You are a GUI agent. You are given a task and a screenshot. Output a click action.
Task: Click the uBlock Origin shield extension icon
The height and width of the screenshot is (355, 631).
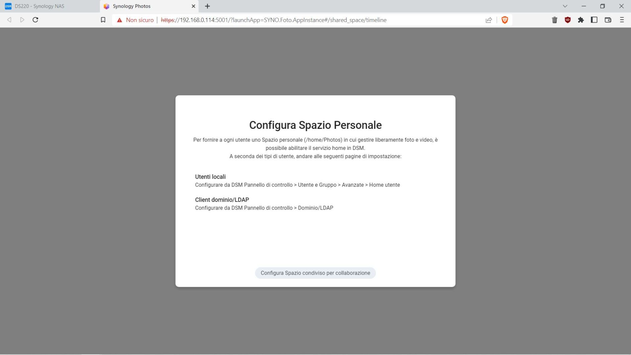(x=567, y=20)
